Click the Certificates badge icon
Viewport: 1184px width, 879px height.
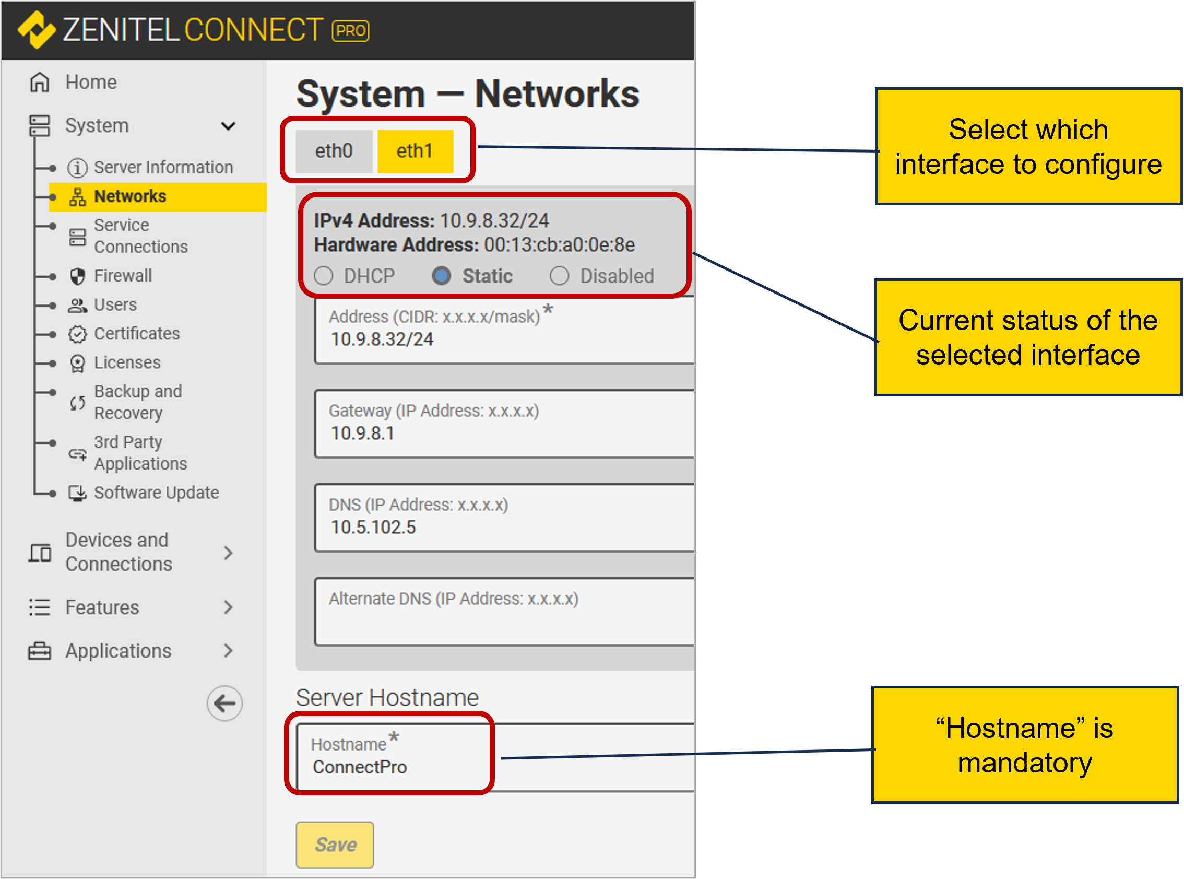78,334
